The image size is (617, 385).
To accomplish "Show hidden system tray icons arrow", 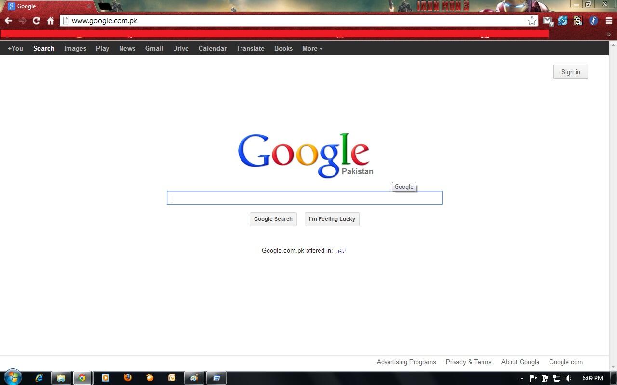I will pos(522,378).
